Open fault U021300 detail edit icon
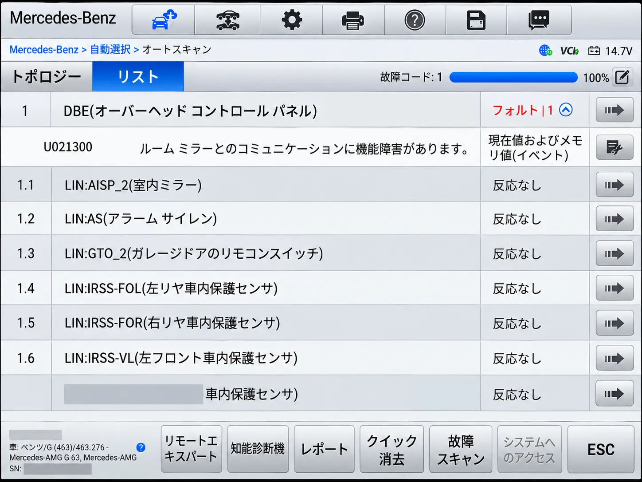This screenshot has width=642, height=482. pyautogui.click(x=615, y=147)
